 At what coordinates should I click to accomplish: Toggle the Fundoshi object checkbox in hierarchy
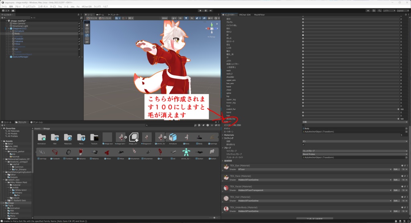click(x=79, y=39)
